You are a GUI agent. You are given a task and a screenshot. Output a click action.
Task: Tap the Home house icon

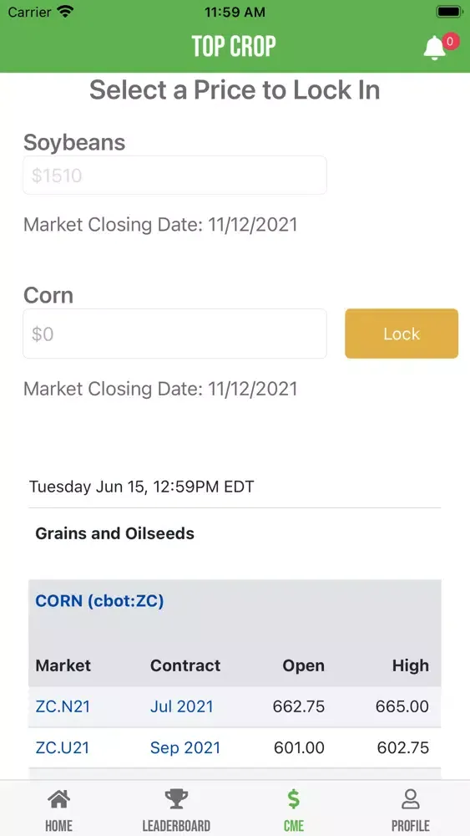[58, 799]
